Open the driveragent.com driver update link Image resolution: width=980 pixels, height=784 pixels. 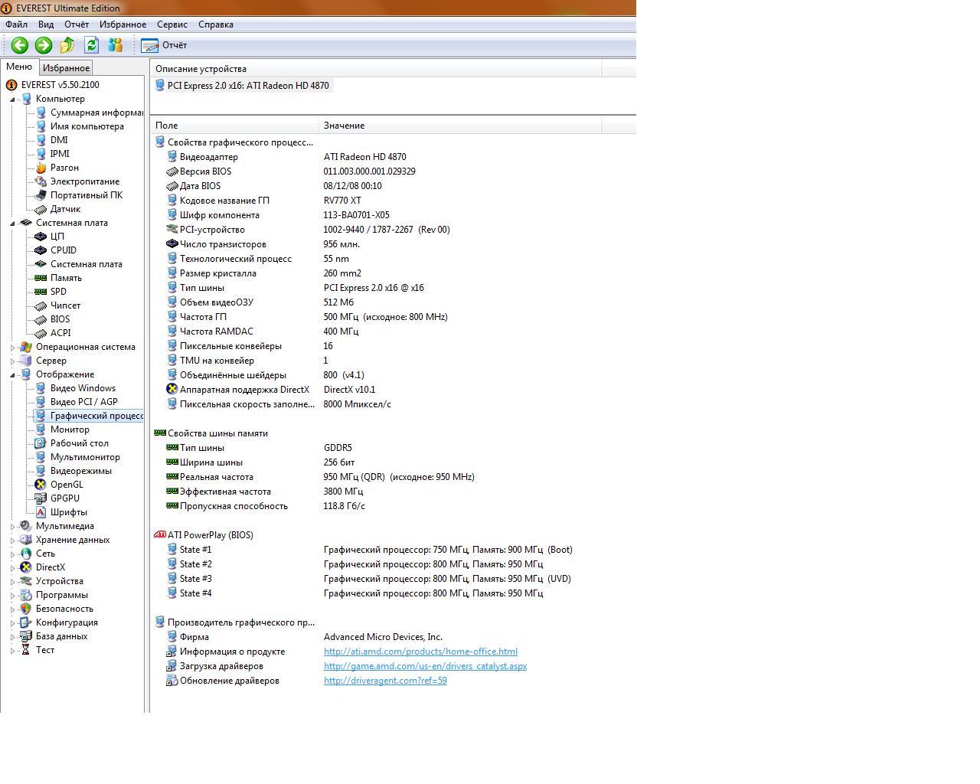385,681
